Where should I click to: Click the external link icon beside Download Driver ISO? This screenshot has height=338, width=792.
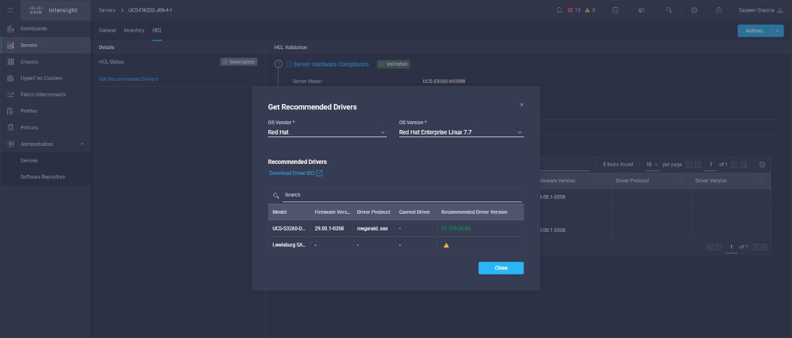pos(319,173)
